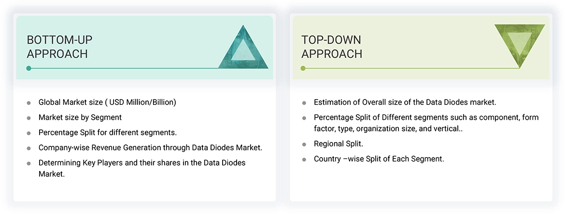Click bullet dot beside Market size by Segment
This screenshot has height=214, width=565.
[x=28, y=118]
